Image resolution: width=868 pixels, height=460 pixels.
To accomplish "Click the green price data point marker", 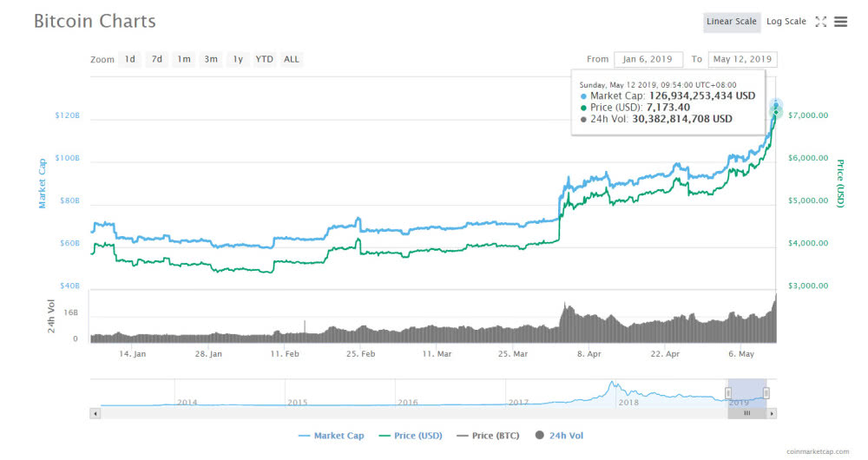I will click(x=776, y=112).
